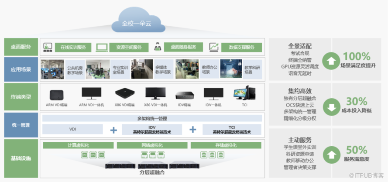Select the 应用场景 row label
Viewport: 388px width, 182px height.
point(21,69)
